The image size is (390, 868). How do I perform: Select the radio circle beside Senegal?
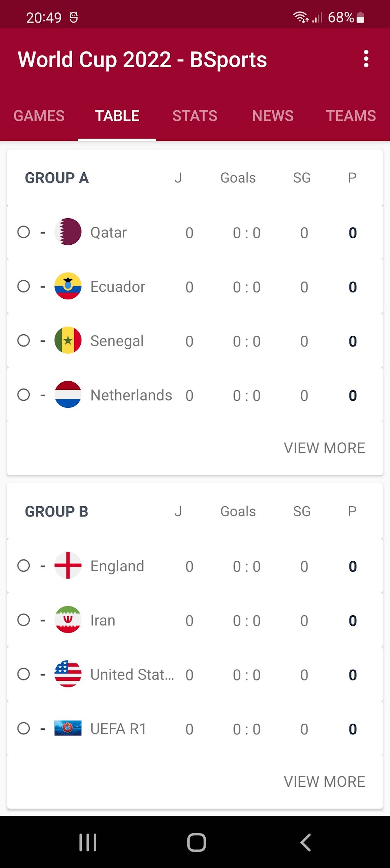click(24, 340)
